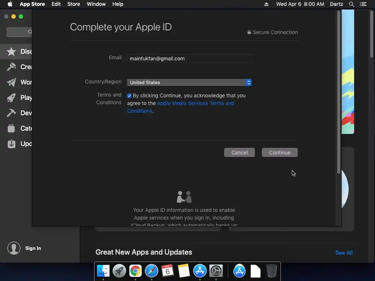This screenshot has width=375, height=281.
Task: Click the See All link
Action: point(344,252)
